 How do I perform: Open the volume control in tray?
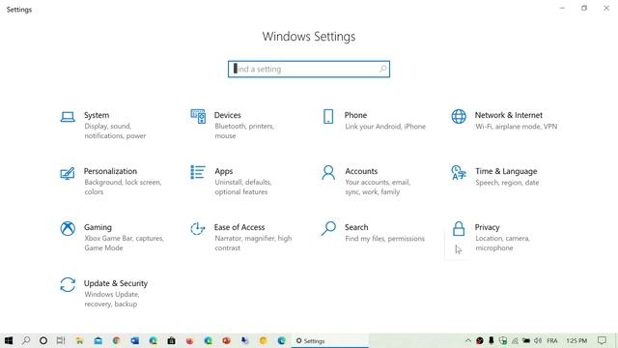point(538,340)
